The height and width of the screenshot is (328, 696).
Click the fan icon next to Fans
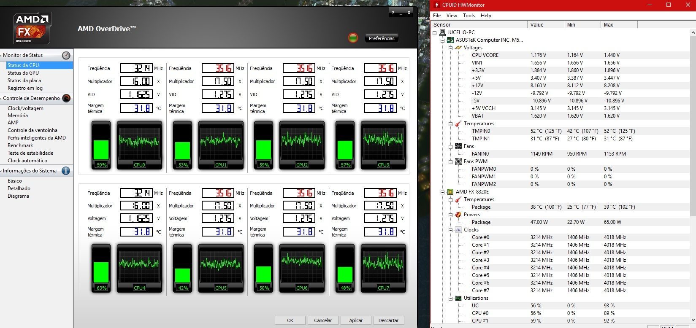[x=458, y=146]
